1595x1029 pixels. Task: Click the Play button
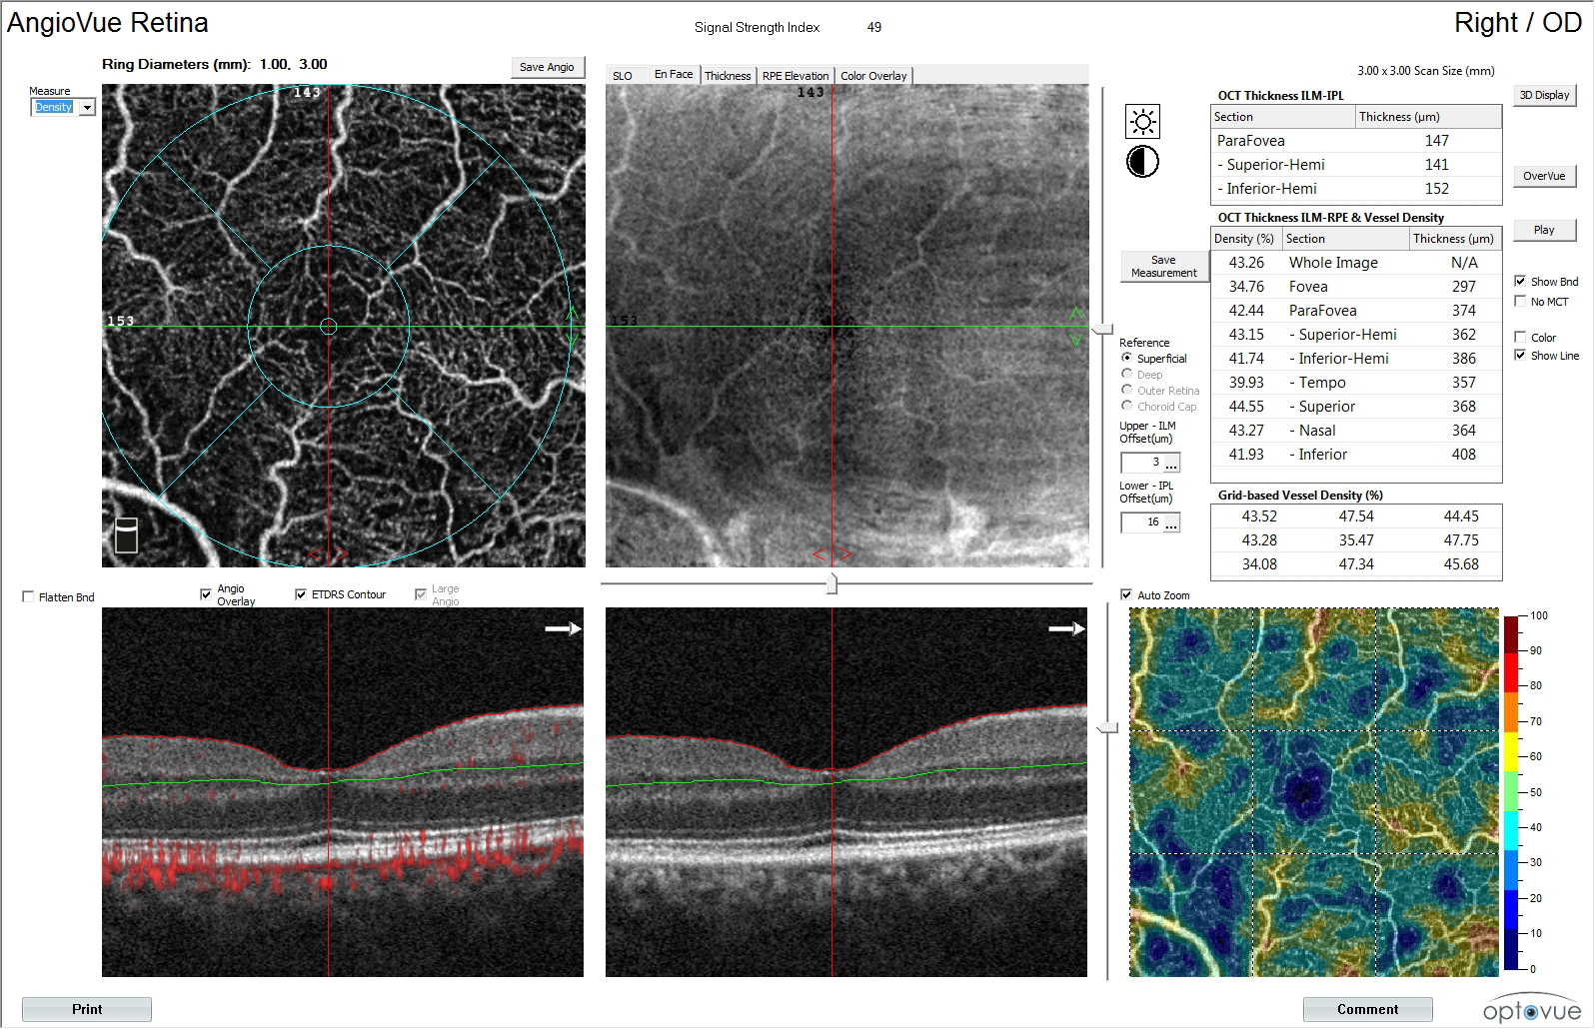[x=1544, y=230]
